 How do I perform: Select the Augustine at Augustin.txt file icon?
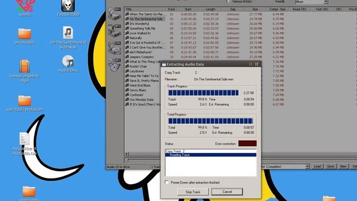[25, 144]
